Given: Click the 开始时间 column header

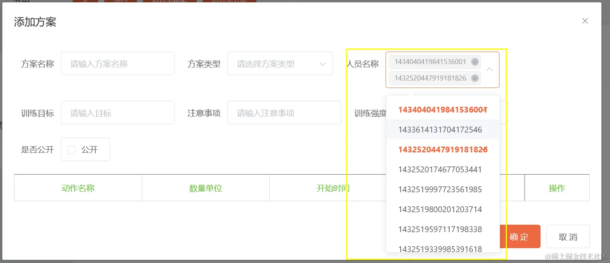Looking at the screenshot, I should [x=333, y=188].
